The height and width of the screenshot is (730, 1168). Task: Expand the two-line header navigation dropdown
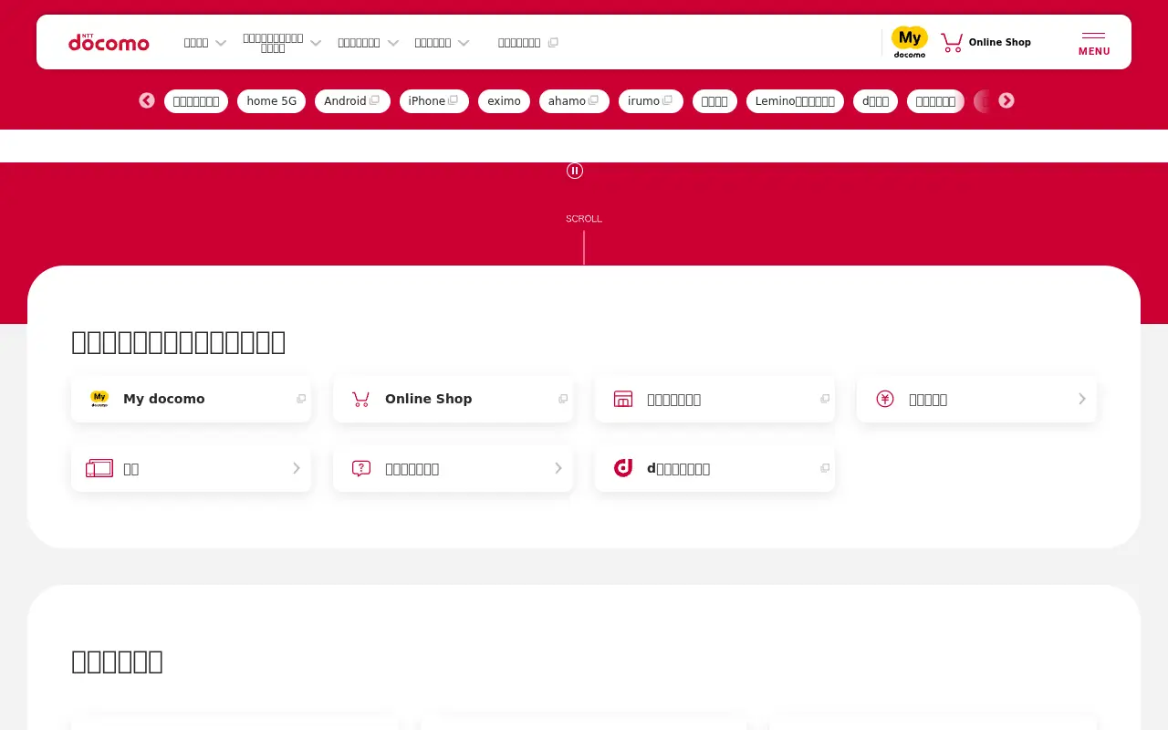tap(282, 43)
